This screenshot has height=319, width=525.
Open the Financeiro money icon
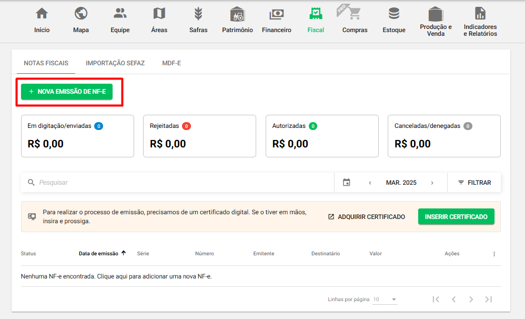[x=276, y=14]
